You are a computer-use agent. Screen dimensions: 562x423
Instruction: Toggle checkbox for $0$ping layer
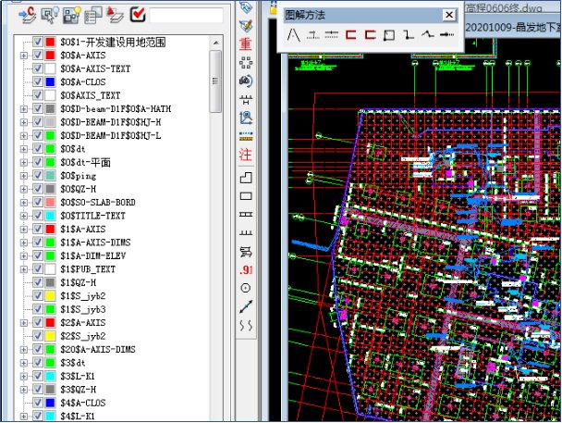click(38, 175)
